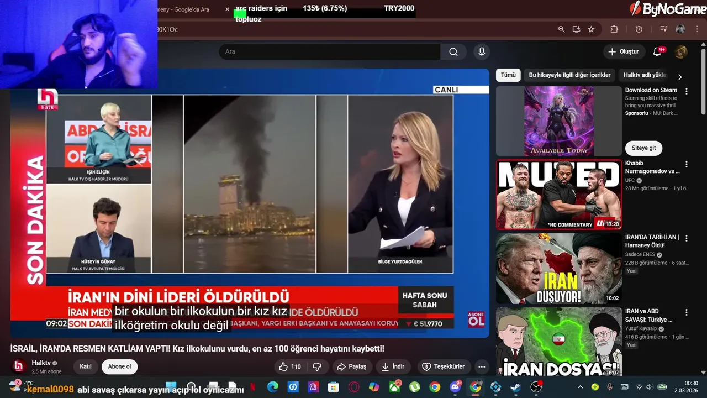This screenshot has height=398, width=707.
Task: Launch Opera GX from the taskbar
Action: pyautogui.click(x=354, y=387)
